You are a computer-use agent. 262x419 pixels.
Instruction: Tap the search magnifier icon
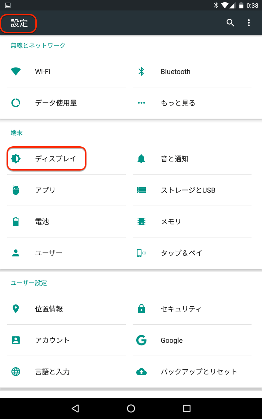[x=230, y=23]
